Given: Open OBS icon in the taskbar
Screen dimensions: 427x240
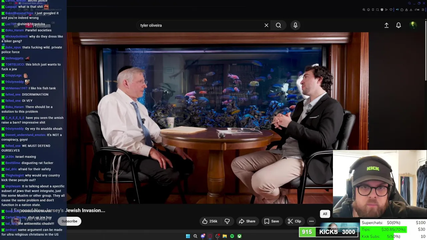Looking at the screenshot, I should (x=217, y=236).
